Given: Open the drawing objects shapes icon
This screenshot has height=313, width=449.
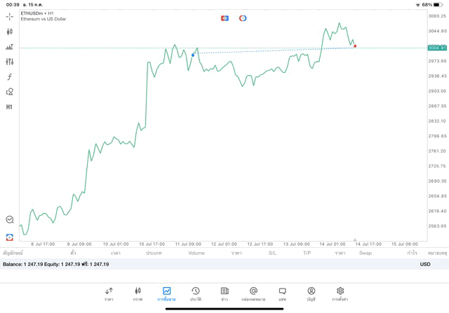Looking at the screenshot, I should 10,92.
